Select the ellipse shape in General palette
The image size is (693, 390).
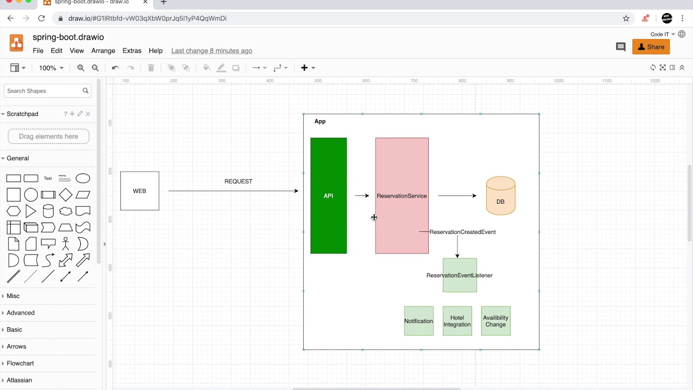pos(83,179)
